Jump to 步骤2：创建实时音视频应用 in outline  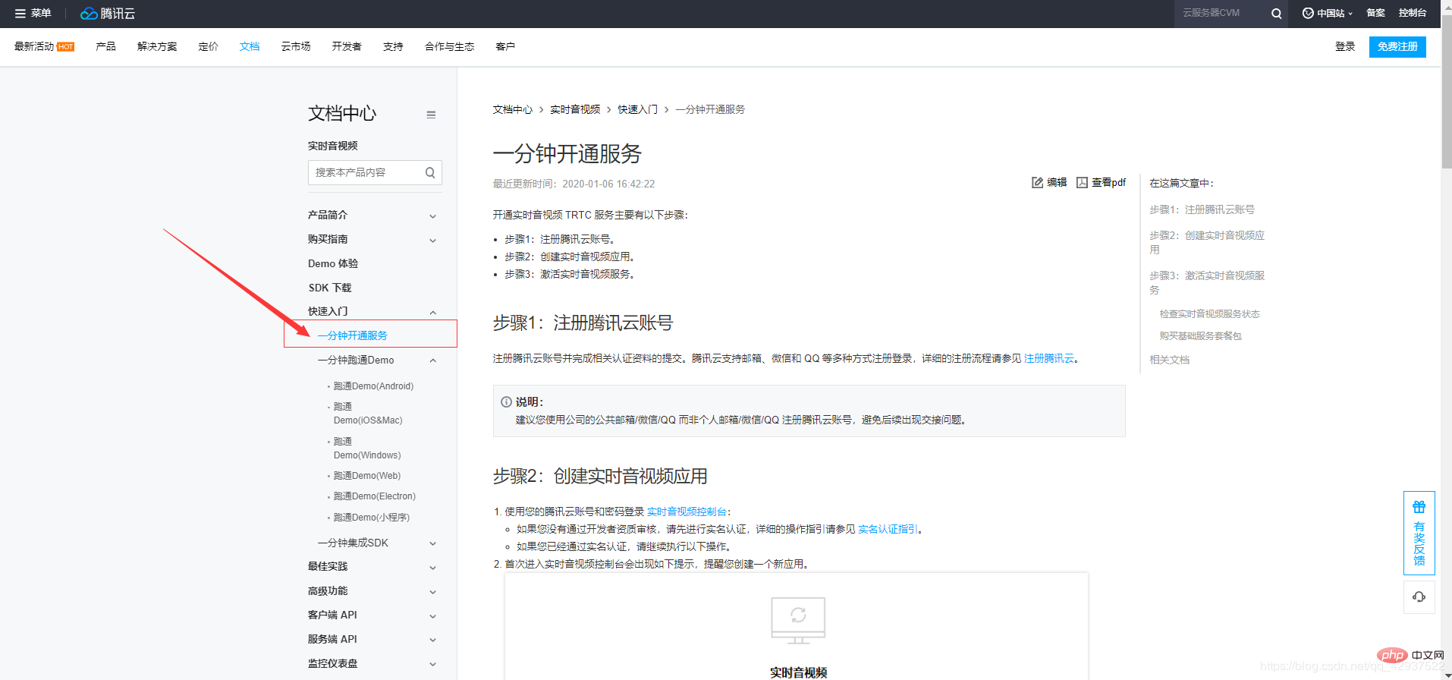(1207, 242)
